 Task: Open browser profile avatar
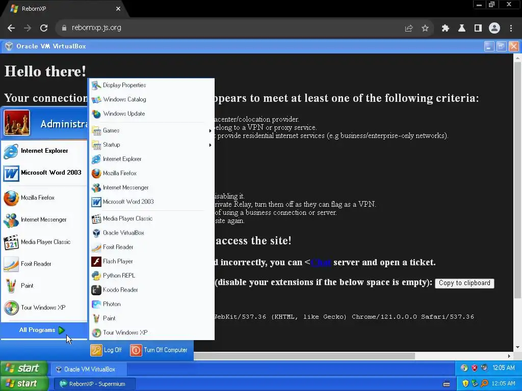click(494, 29)
